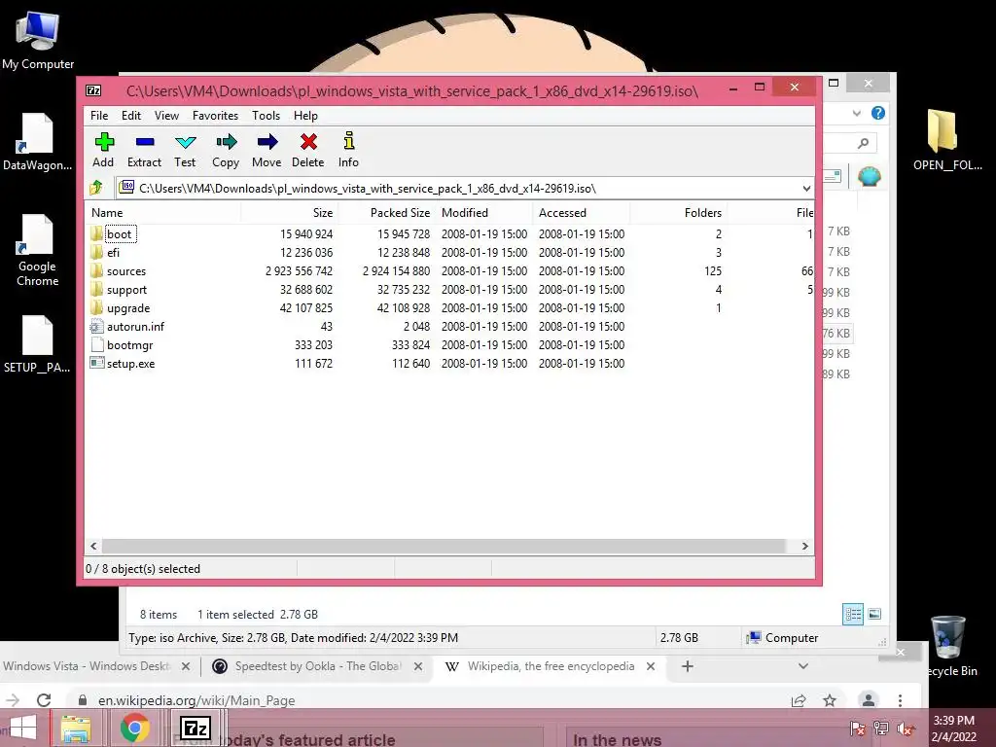Open the Tools menu

tap(266, 116)
